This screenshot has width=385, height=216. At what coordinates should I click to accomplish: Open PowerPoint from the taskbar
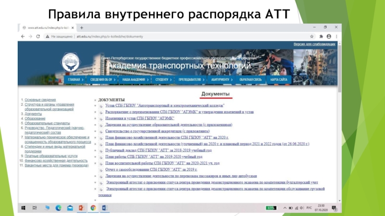(81, 207)
